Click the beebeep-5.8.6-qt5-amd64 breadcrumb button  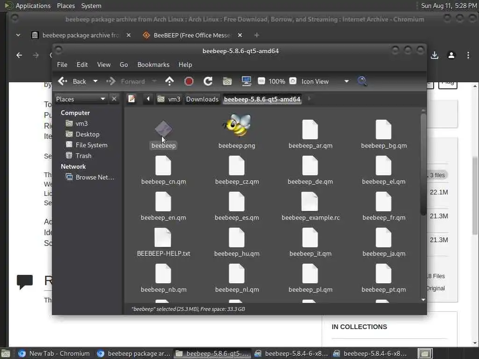(x=262, y=99)
